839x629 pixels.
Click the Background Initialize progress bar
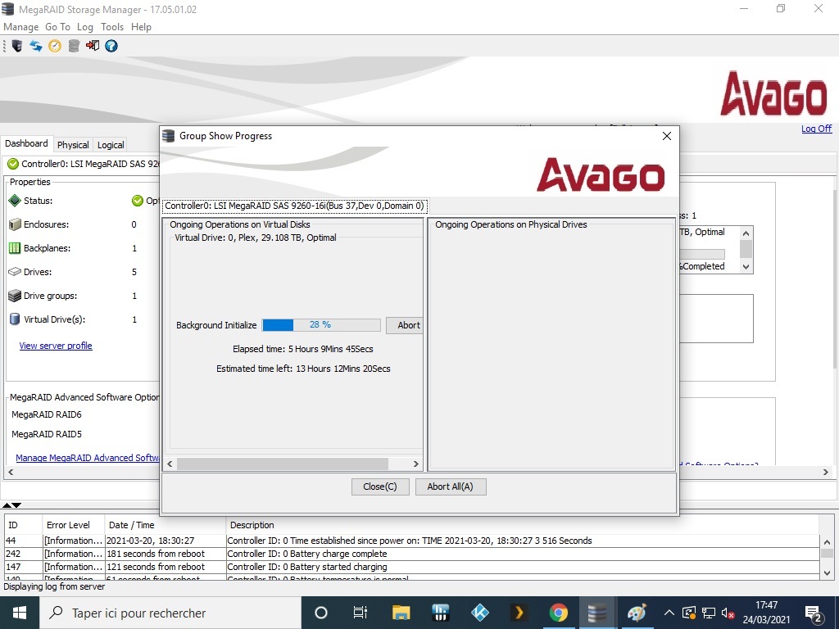click(321, 324)
